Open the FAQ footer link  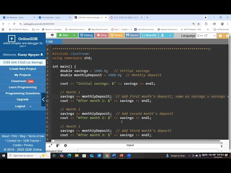[14, 136]
